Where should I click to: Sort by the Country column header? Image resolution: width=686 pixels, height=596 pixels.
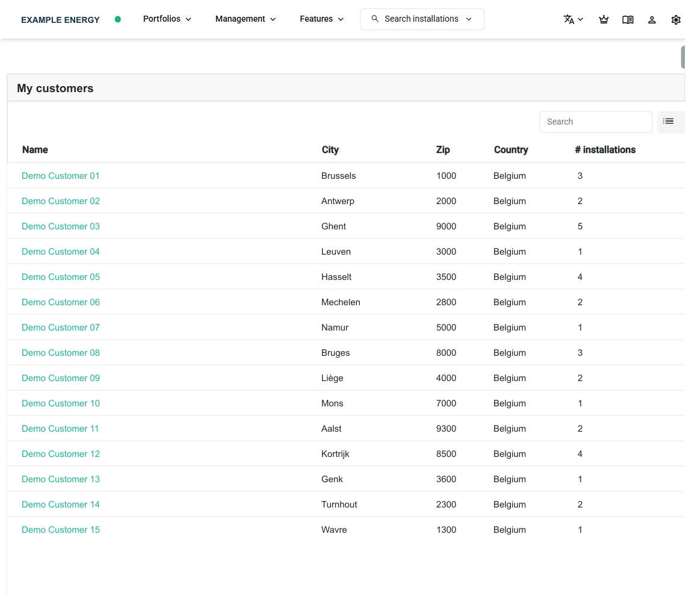[511, 150]
